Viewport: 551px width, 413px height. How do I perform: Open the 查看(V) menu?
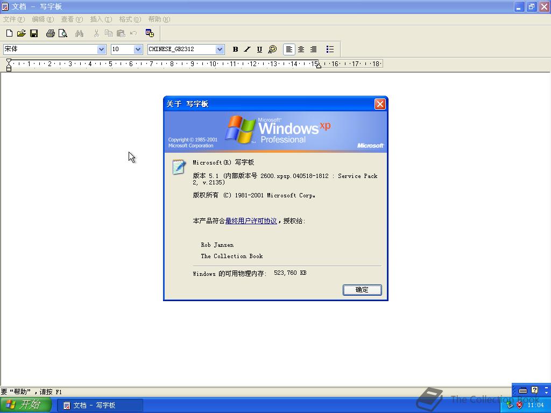tap(72, 19)
